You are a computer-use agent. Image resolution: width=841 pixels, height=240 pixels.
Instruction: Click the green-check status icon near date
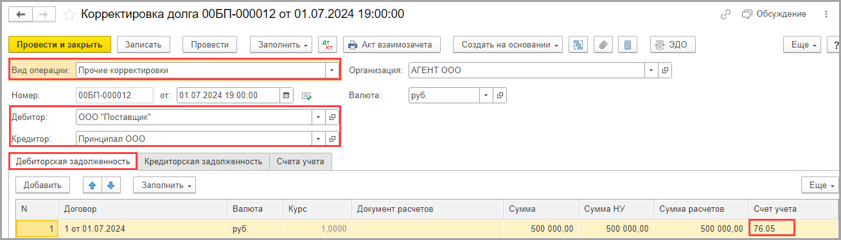click(306, 96)
